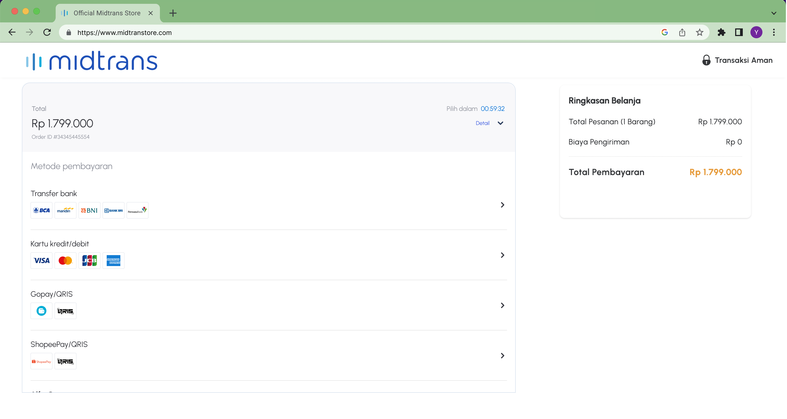Click the midtrans logo link

coord(92,61)
